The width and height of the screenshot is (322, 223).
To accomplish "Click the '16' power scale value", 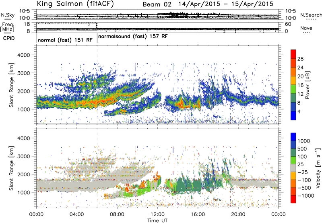I will tap(300, 85).
